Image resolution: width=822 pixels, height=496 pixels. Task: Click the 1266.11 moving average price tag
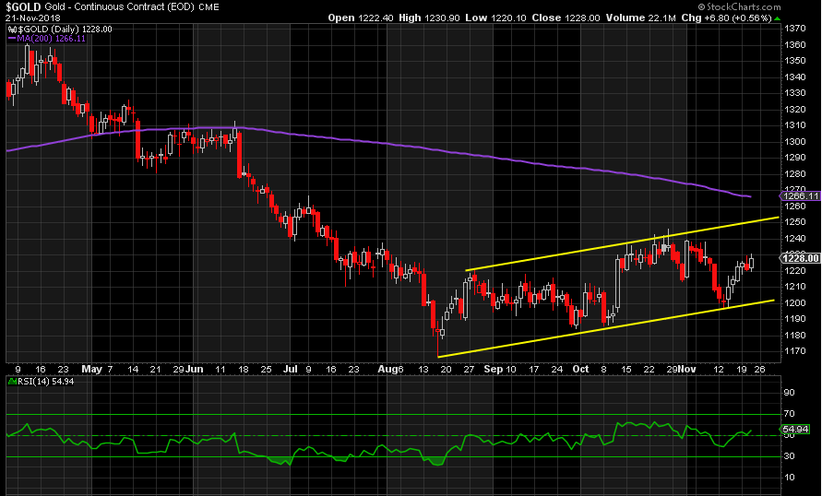[x=799, y=196]
